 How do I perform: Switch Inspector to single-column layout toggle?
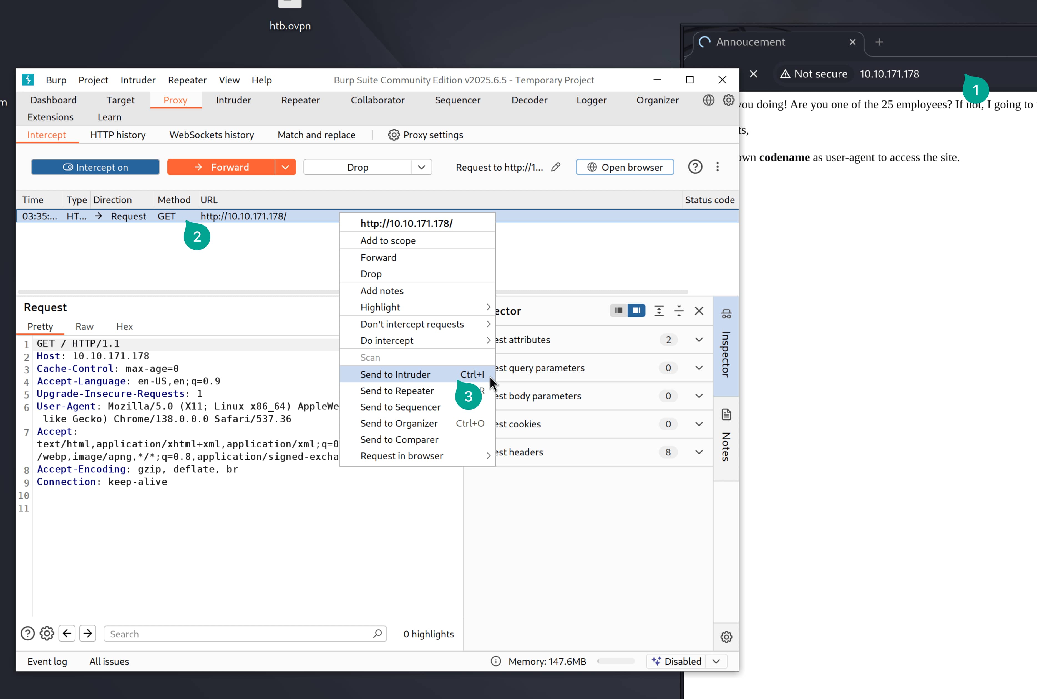pyautogui.click(x=618, y=311)
